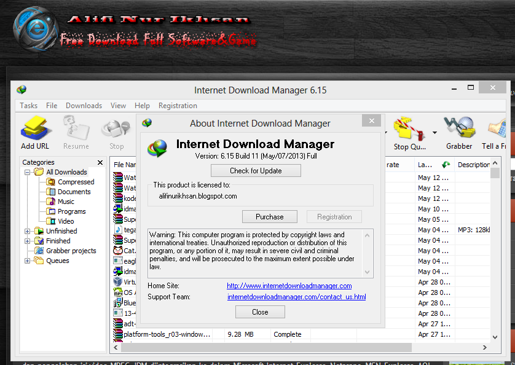Sort by the Last Try date column header
The width and height of the screenshot is (515, 365).
(434, 165)
